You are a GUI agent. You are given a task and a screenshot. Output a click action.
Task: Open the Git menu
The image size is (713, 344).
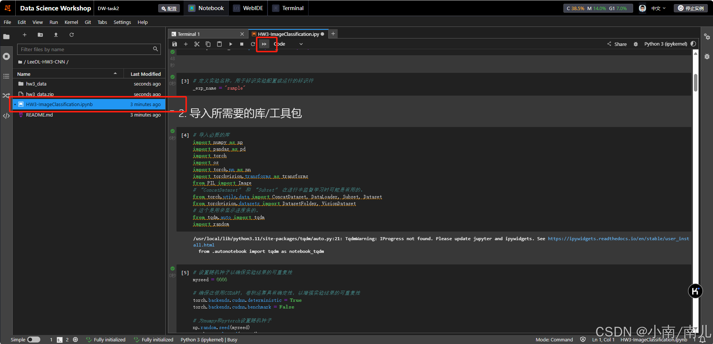click(x=88, y=22)
